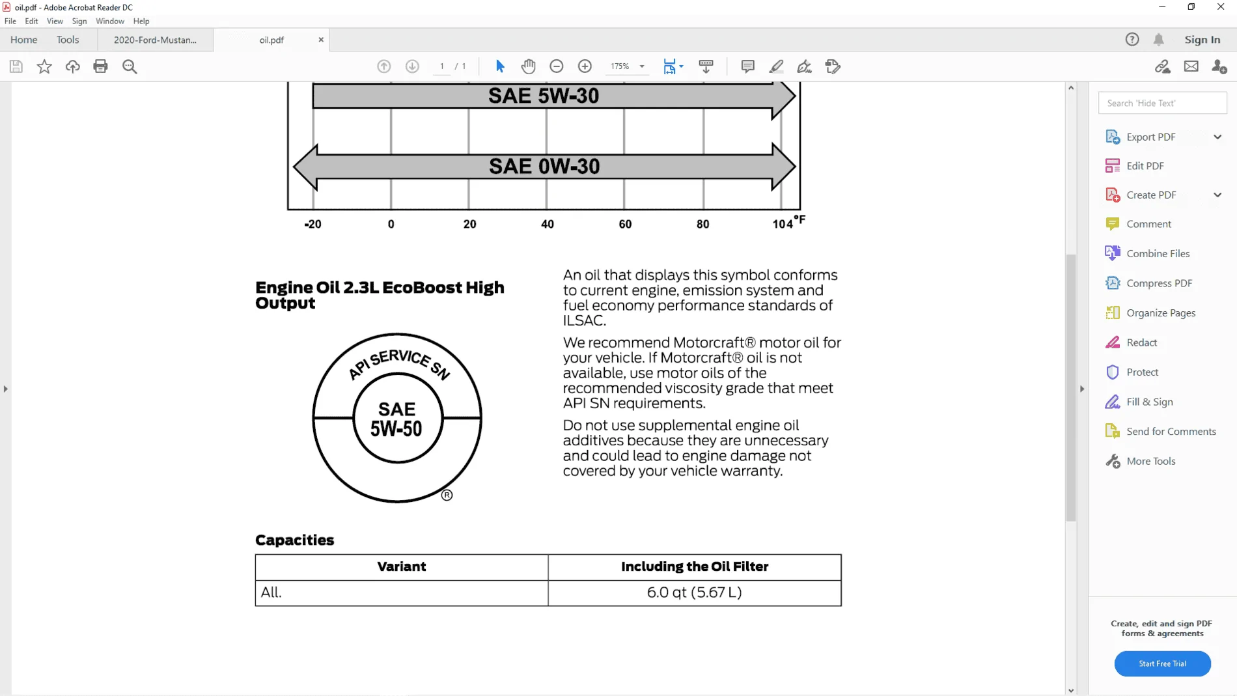Choose the selection arrow tool
This screenshot has width=1237, height=696.
(500, 66)
